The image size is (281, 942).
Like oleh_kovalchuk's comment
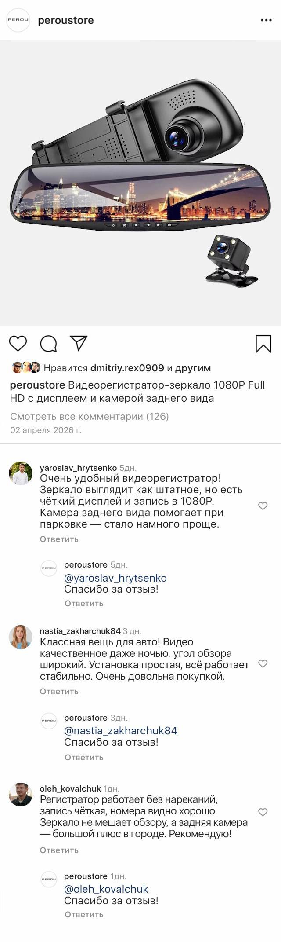tap(263, 812)
